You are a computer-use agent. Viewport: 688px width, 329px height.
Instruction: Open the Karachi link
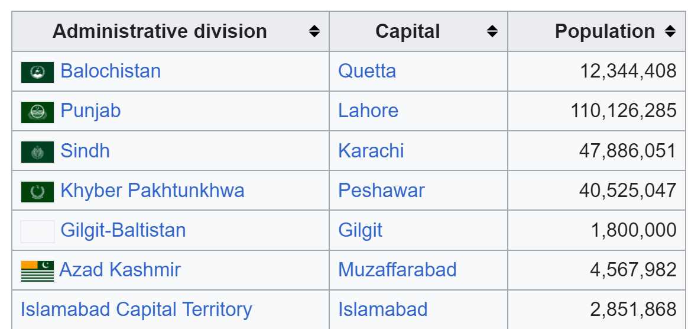[371, 151]
